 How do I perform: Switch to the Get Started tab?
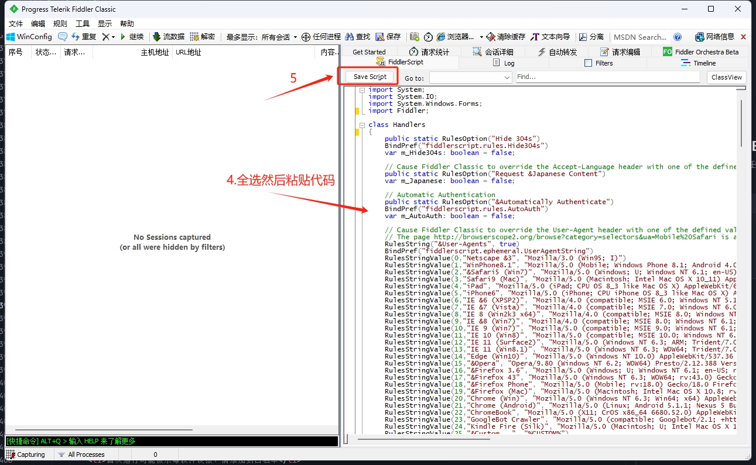pyautogui.click(x=369, y=52)
